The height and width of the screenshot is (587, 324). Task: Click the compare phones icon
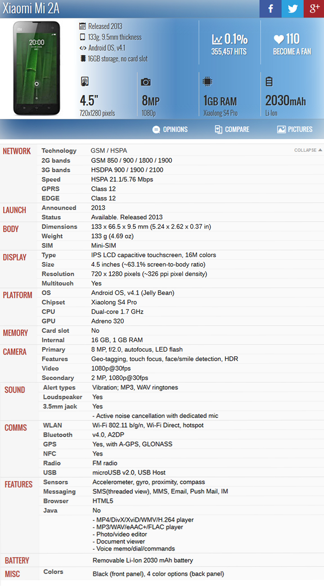coord(219,130)
